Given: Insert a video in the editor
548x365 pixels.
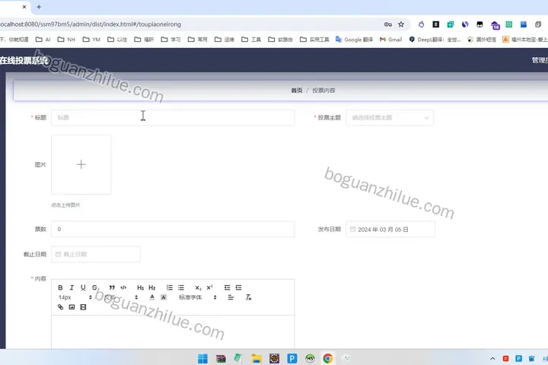Looking at the screenshot, I should pyautogui.click(x=83, y=307).
